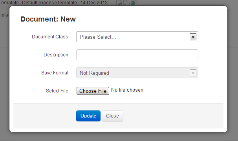Click the 'Not Required' Save Format field
The image size is (238, 141).
tap(137, 73)
